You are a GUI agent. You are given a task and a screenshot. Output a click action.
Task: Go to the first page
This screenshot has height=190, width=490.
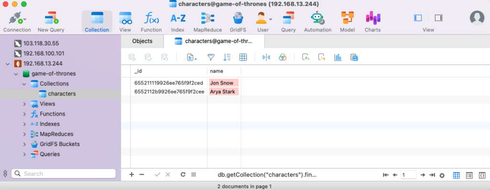[386, 175]
